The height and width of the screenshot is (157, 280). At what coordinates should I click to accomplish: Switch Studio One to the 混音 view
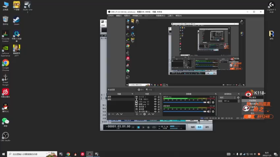point(199,127)
